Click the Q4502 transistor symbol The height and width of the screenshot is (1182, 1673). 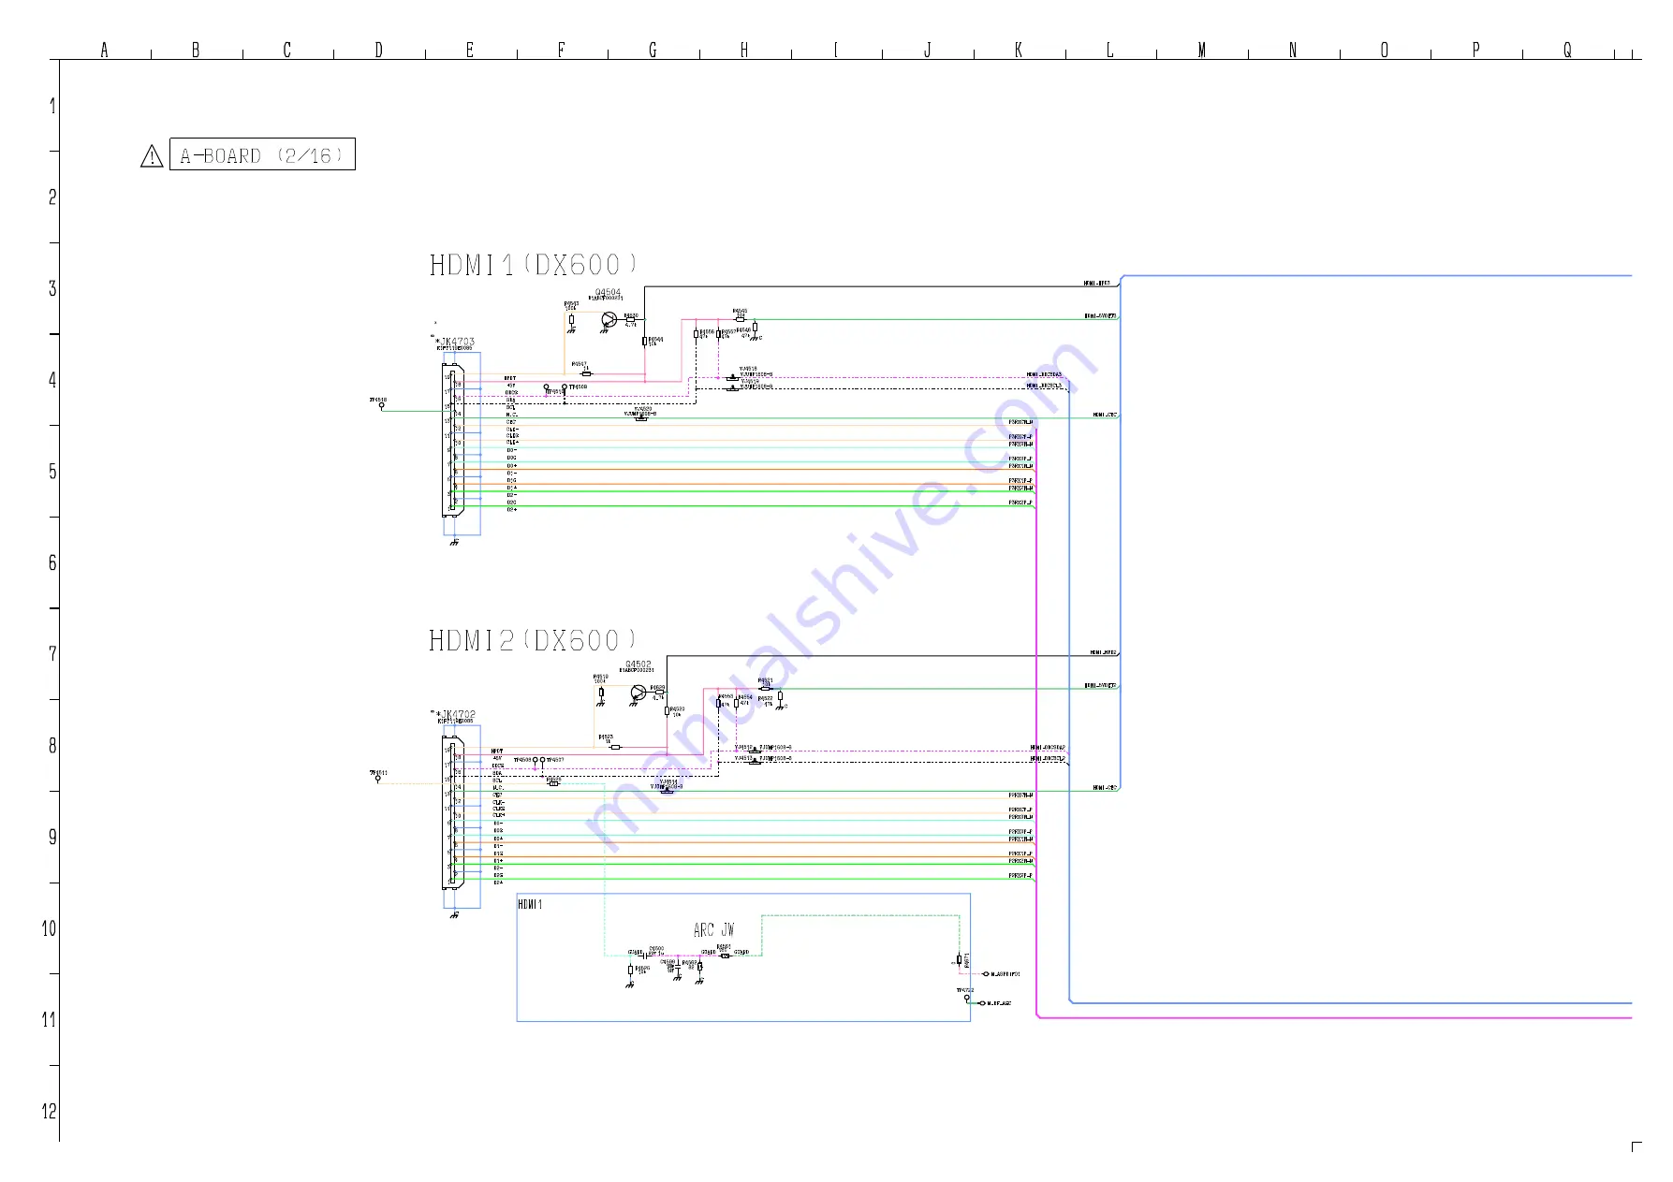pos(638,693)
